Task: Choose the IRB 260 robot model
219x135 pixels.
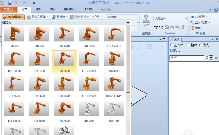Action: tap(89, 112)
